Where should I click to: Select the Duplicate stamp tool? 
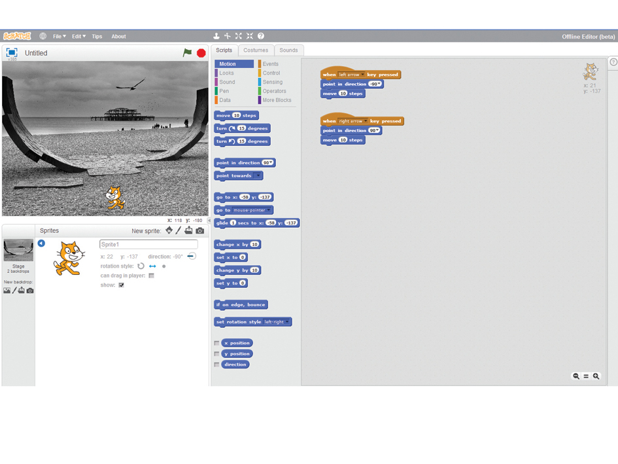tap(216, 36)
